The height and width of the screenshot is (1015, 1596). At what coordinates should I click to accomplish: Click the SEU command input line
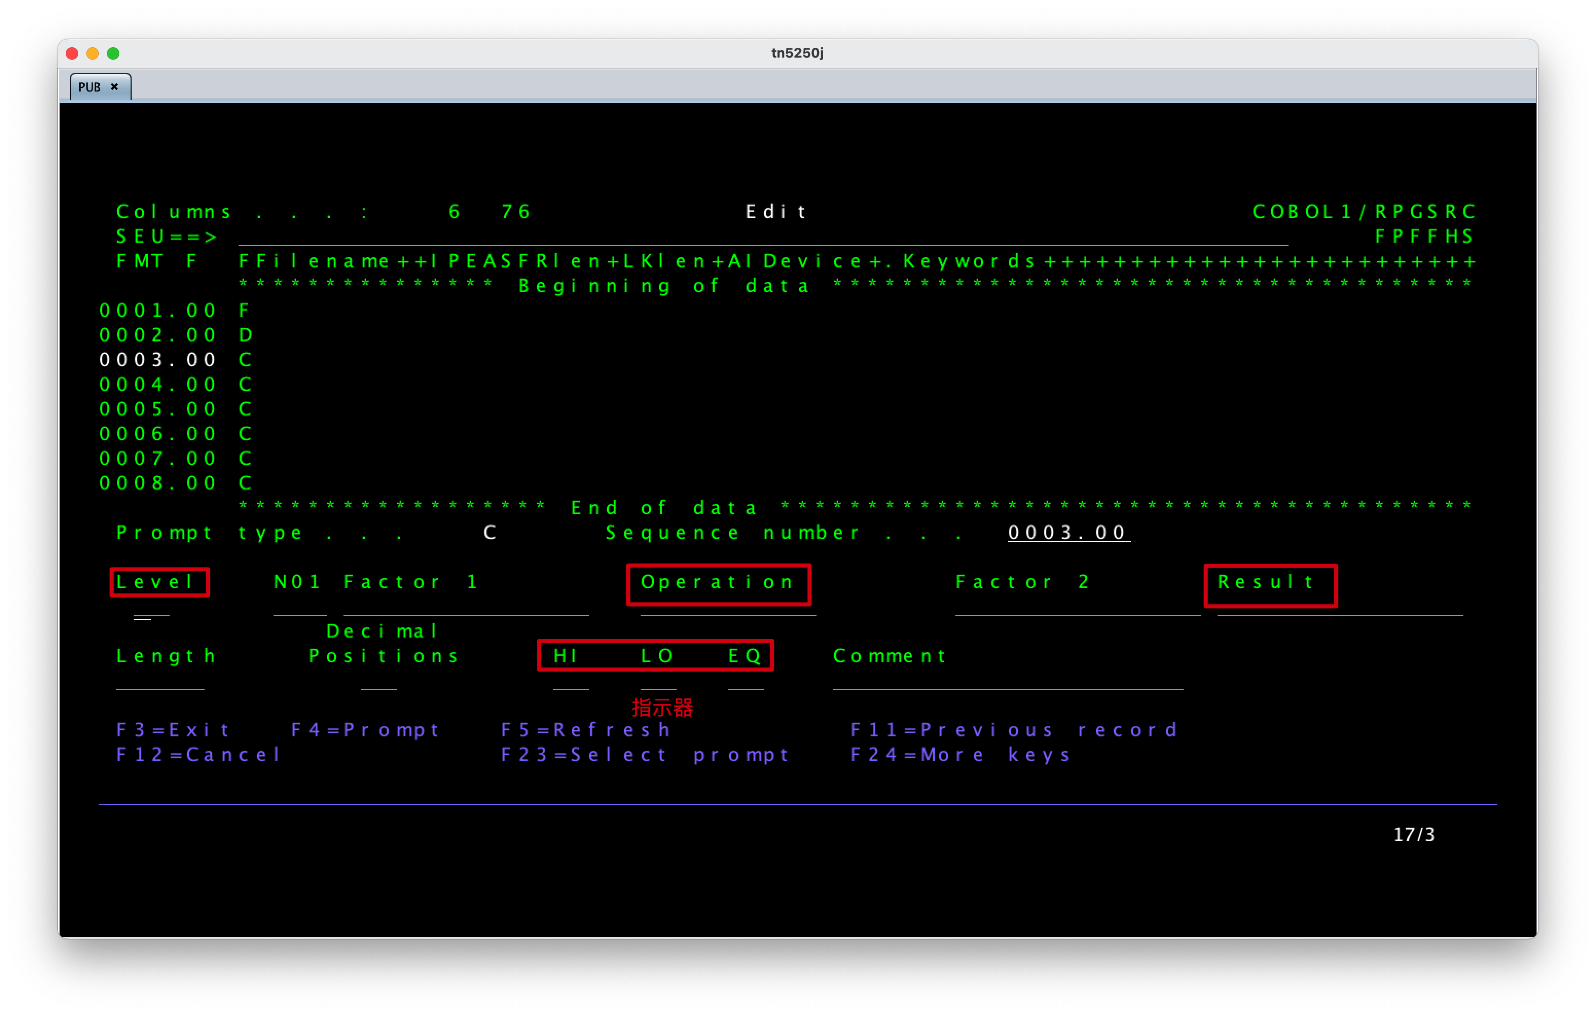(762, 237)
